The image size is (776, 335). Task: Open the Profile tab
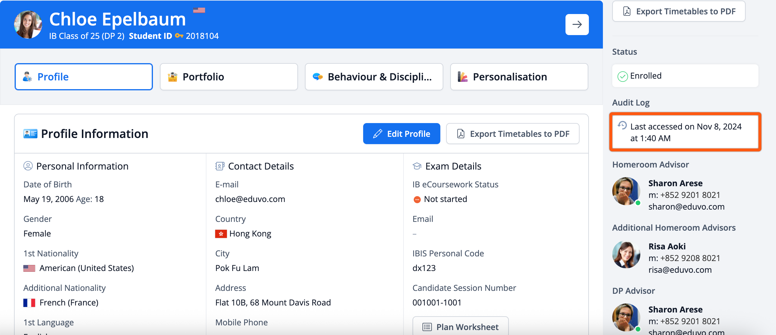84,77
